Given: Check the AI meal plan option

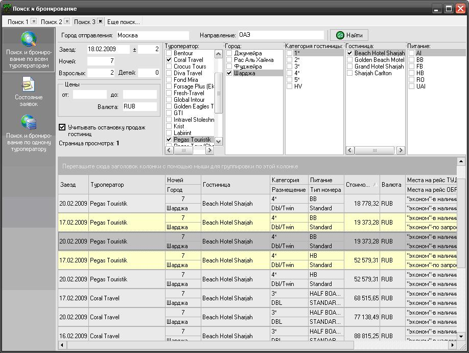Looking at the screenshot, I should (x=411, y=53).
